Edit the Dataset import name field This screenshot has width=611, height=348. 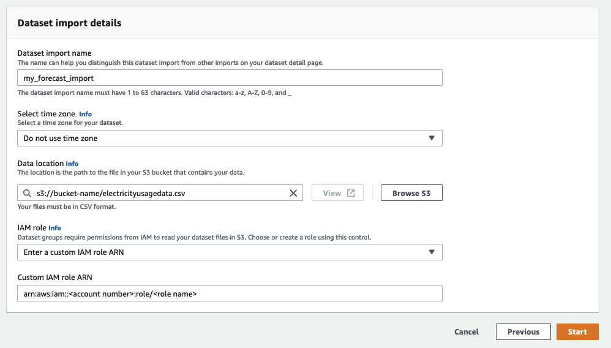(230, 78)
